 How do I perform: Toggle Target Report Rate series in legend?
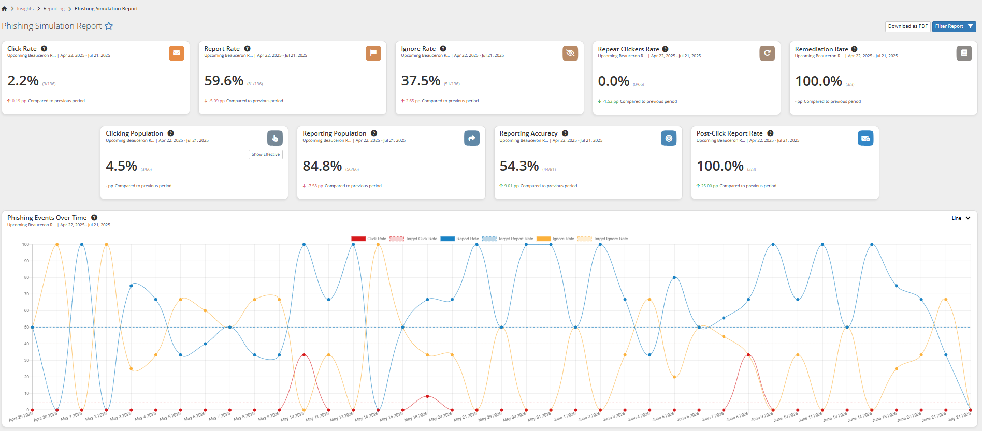[508, 239]
